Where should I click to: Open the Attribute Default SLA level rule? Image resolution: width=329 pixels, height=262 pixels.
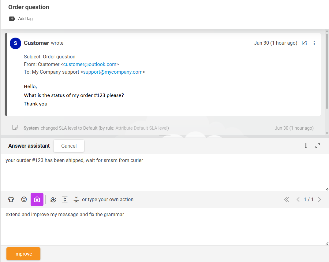tap(141, 128)
